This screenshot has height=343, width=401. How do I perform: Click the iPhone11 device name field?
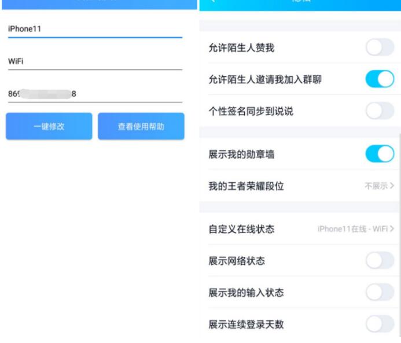click(95, 29)
